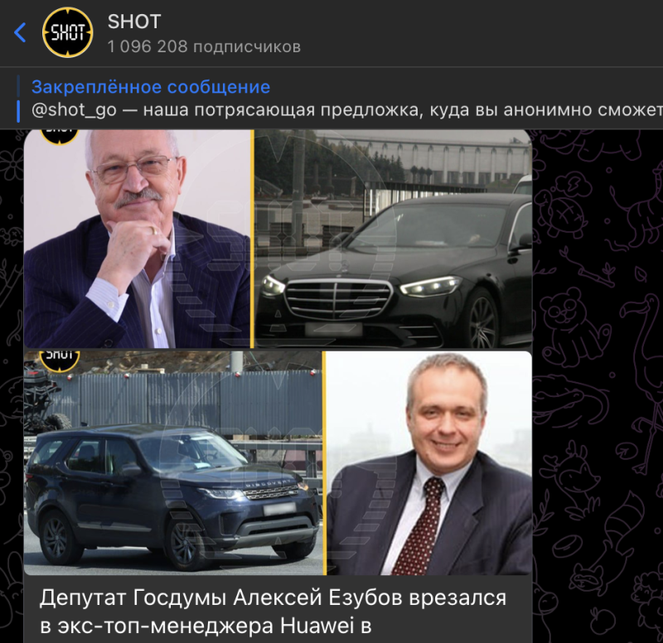The image size is (663, 643).
Task: Open the pinned message header
Action: click(151, 87)
